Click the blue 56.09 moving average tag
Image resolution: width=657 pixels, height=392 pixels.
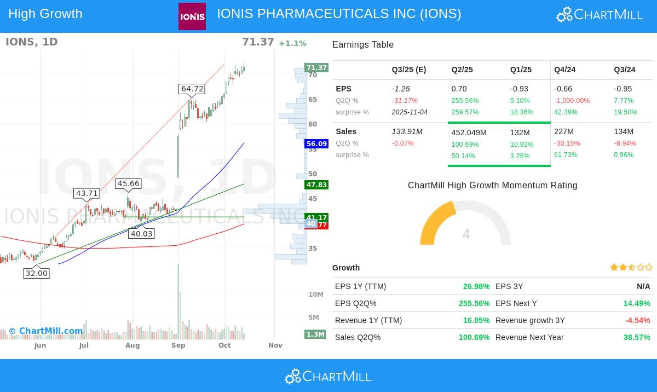(316, 144)
